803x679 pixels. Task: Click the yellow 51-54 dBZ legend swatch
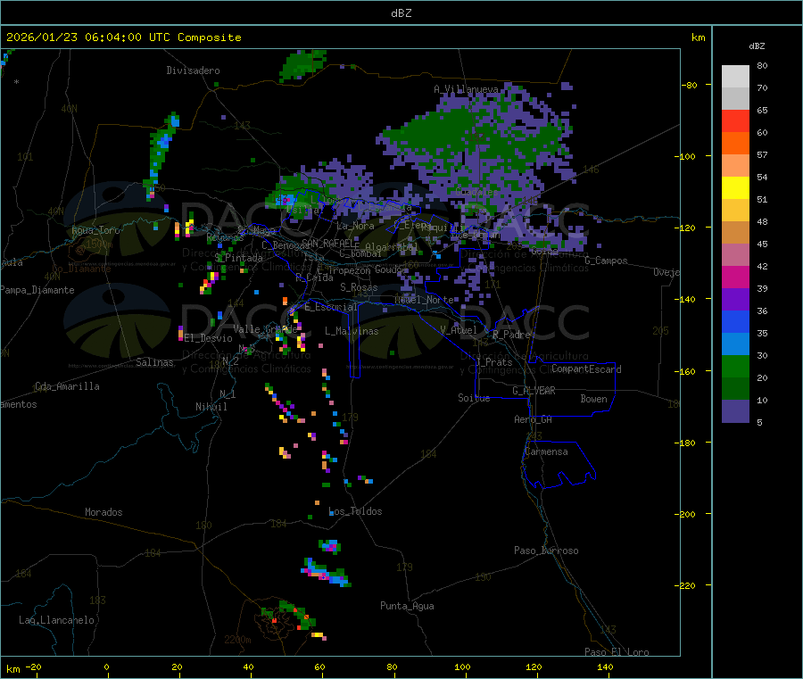click(735, 188)
